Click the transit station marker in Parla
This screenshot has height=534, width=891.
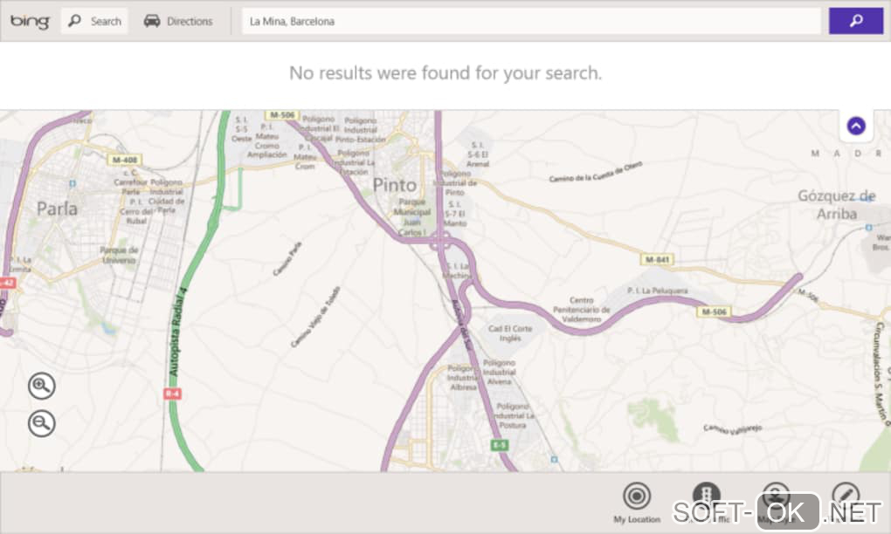[x=73, y=183]
